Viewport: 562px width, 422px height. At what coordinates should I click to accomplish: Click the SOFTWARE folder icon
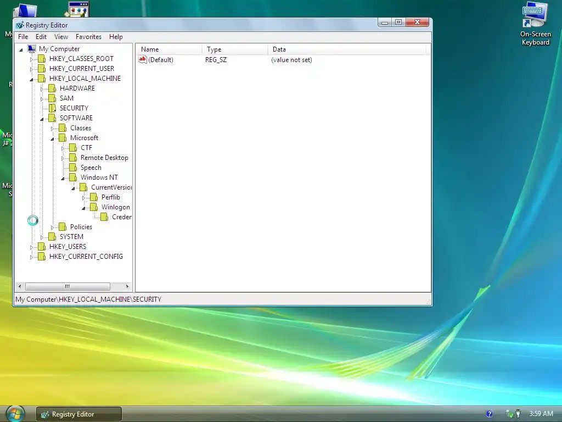tap(52, 118)
